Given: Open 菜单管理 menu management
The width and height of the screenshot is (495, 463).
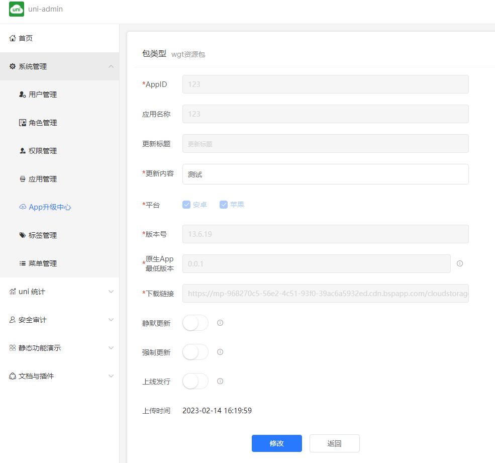Looking at the screenshot, I should point(23,263).
